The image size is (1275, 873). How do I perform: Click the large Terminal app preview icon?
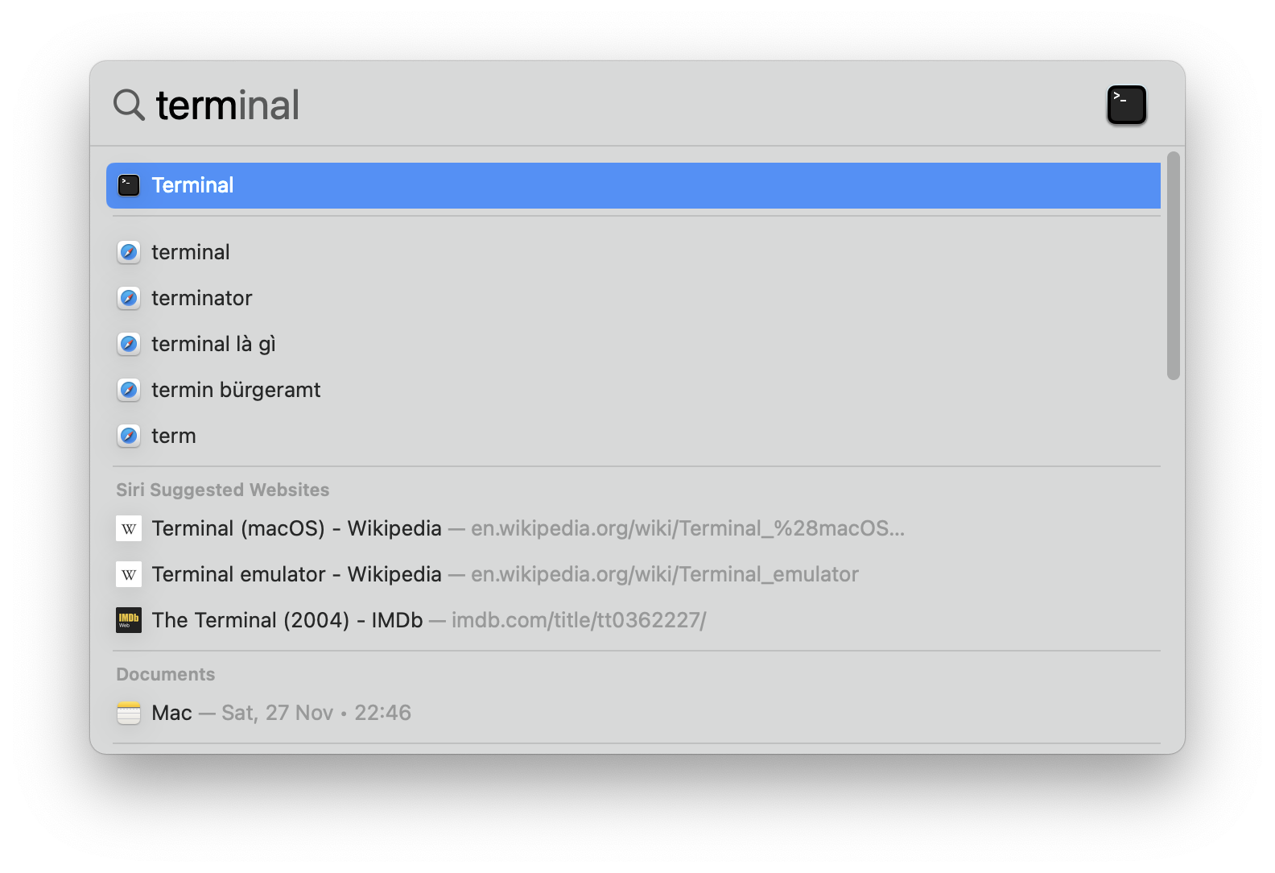point(1126,105)
